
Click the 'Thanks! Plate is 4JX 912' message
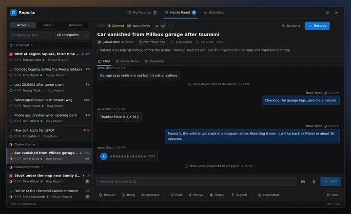pyautogui.click(x=119, y=117)
